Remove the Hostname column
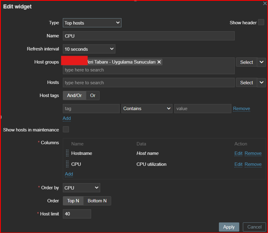268x233 pixels. coord(253,153)
